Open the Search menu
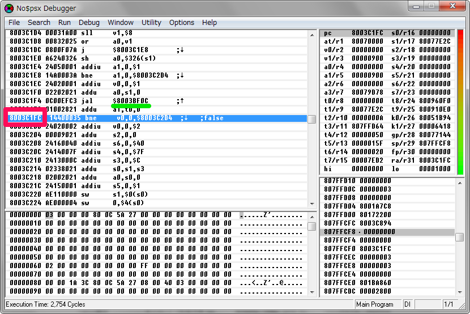The image size is (470, 314). point(39,23)
